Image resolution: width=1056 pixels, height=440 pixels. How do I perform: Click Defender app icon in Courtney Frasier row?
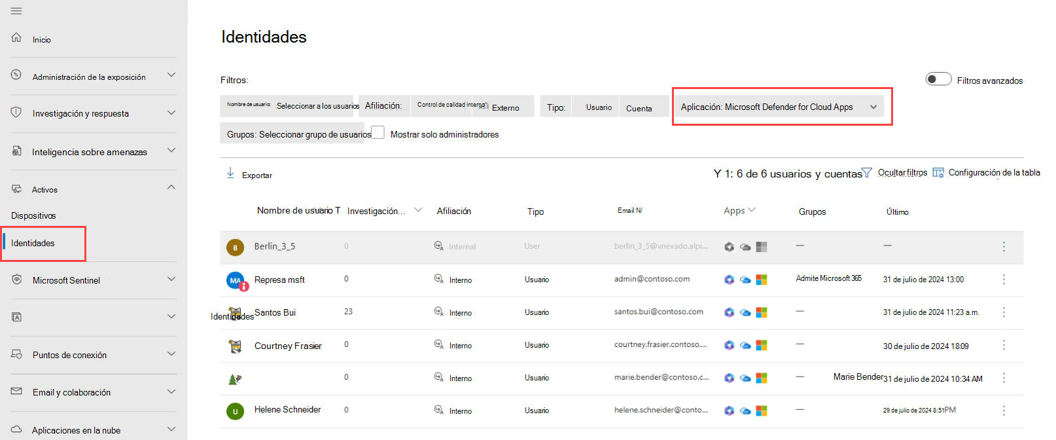tap(729, 345)
